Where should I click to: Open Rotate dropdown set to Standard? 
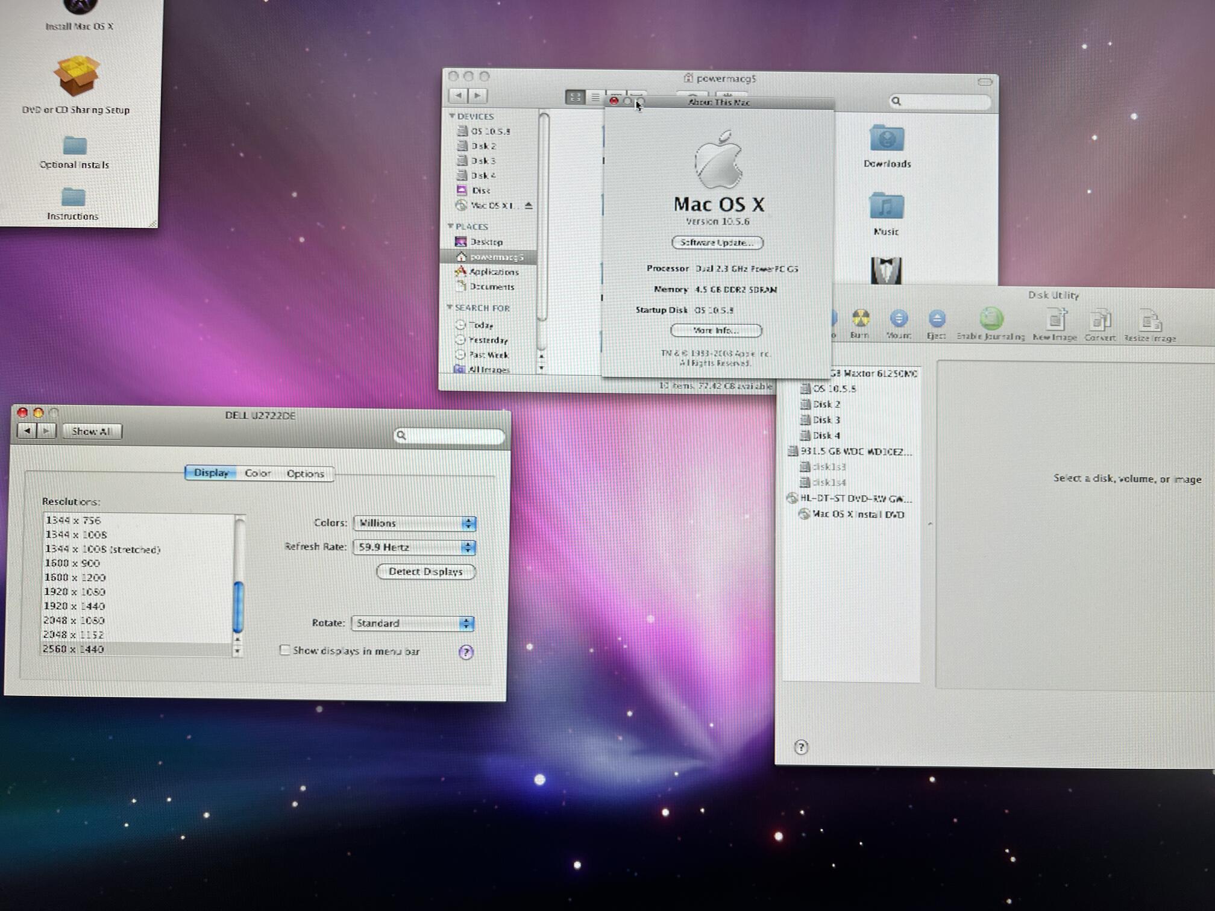pyautogui.click(x=413, y=623)
